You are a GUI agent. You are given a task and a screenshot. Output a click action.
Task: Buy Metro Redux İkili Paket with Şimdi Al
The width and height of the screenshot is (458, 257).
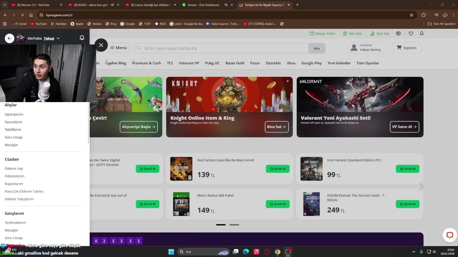[278, 204]
